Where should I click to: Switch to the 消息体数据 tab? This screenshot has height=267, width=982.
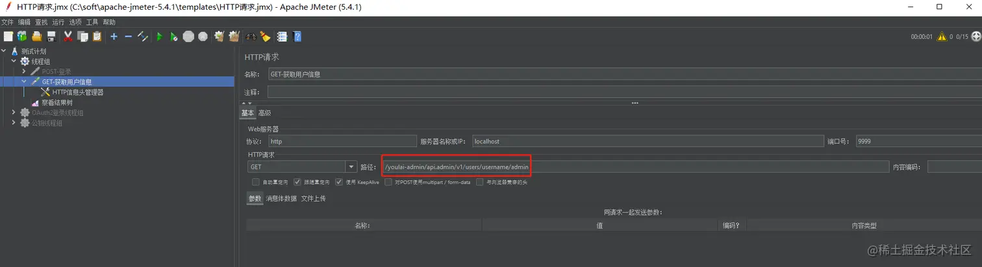pyautogui.click(x=281, y=198)
